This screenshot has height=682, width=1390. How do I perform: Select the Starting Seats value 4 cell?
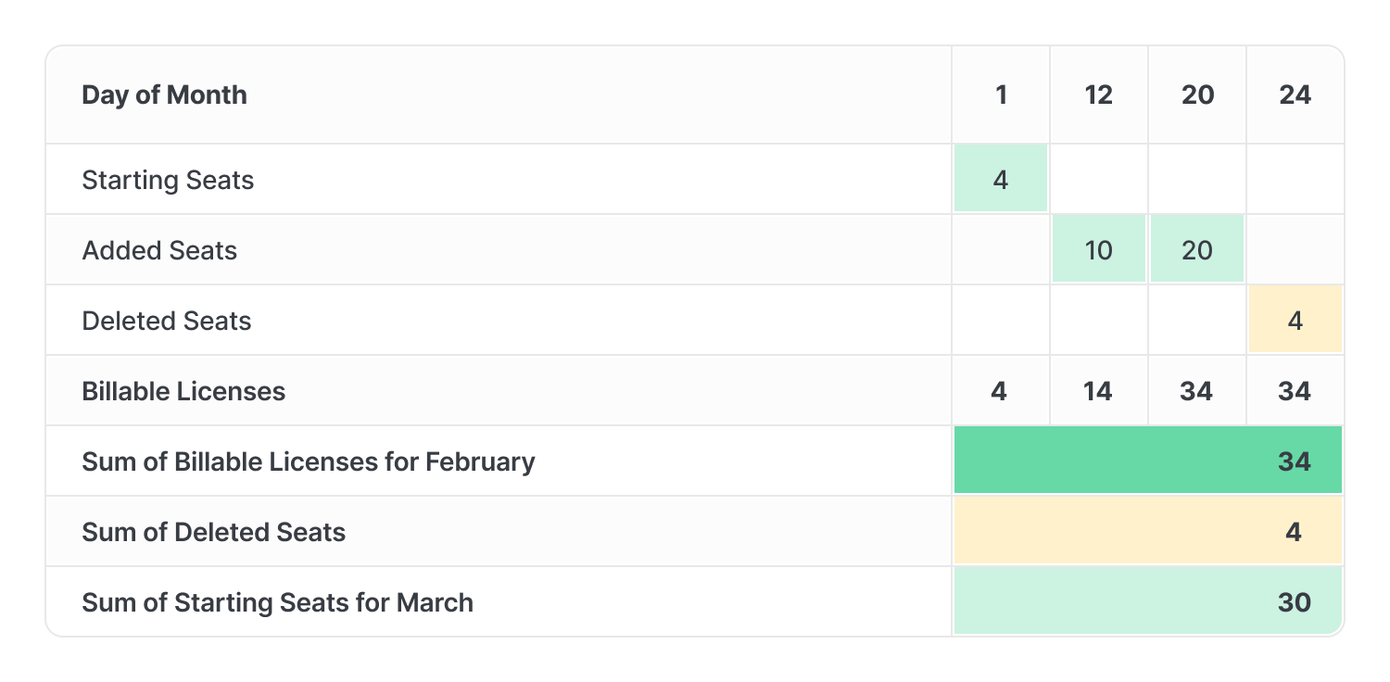pyautogui.click(x=1001, y=179)
